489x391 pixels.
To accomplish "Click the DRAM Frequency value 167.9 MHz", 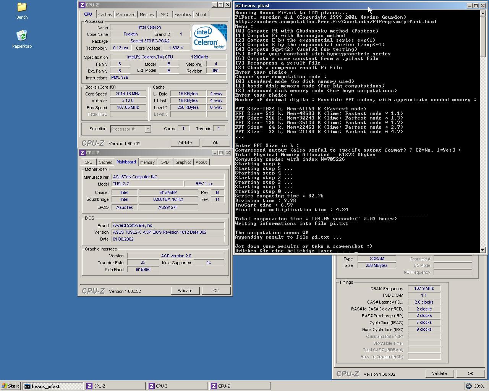I will [424, 288].
